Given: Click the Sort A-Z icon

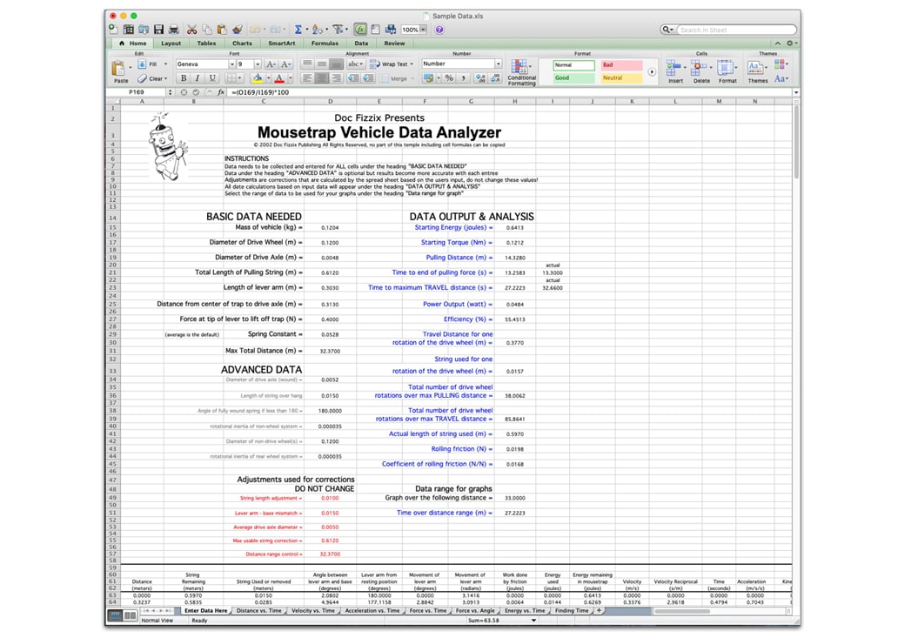Looking at the screenshot, I should click(x=317, y=30).
